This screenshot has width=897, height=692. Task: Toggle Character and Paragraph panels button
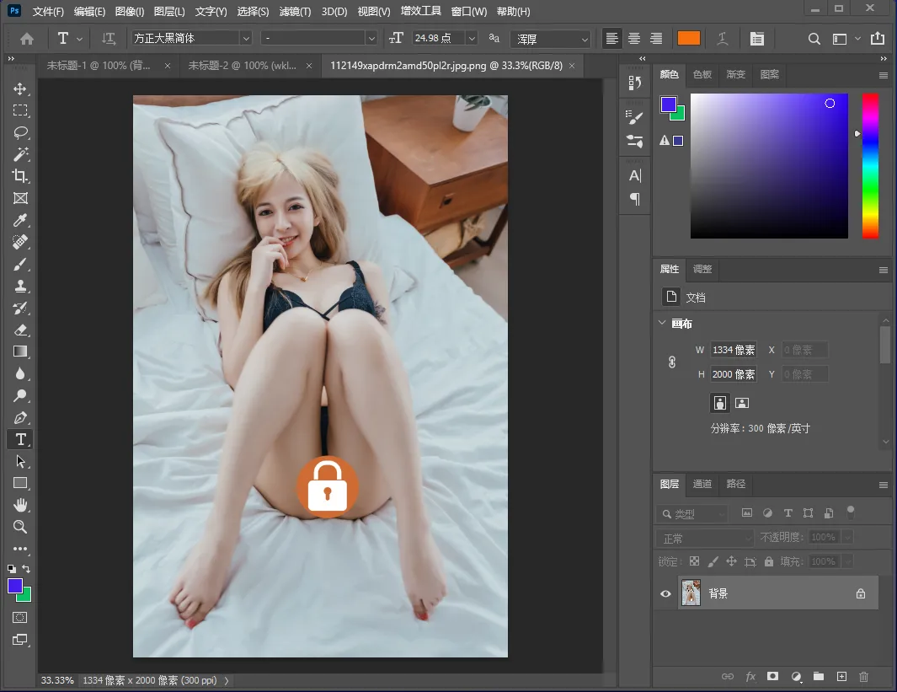pos(757,38)
